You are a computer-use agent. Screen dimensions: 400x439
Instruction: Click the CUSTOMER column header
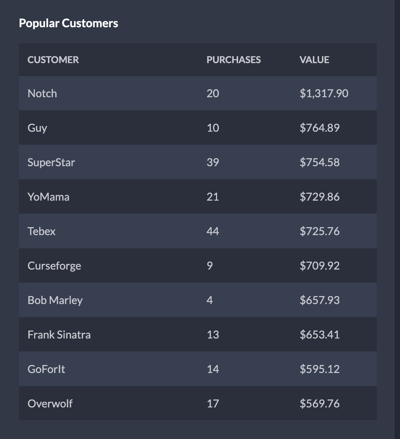click(x=53, y=60)
